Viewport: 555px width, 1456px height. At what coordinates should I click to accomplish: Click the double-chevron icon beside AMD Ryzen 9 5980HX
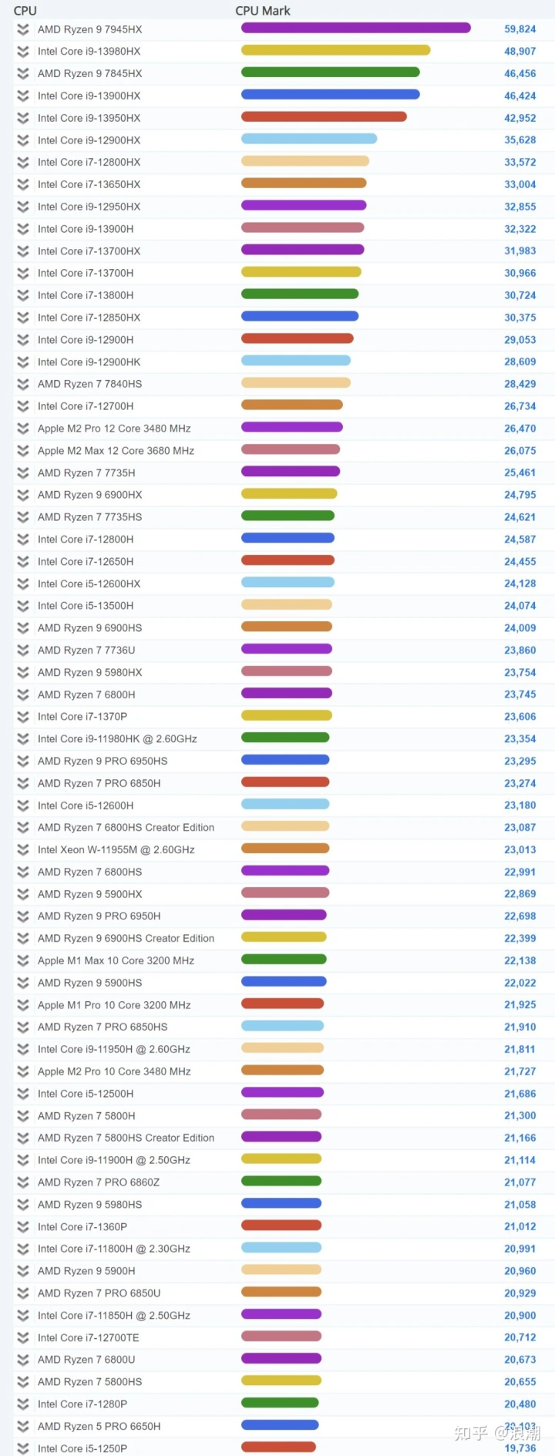point(23,673)
